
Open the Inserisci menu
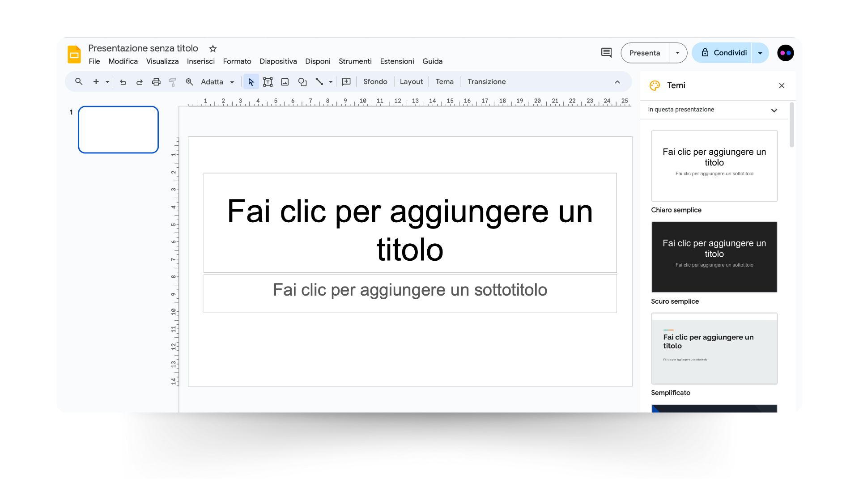[200, 61]
